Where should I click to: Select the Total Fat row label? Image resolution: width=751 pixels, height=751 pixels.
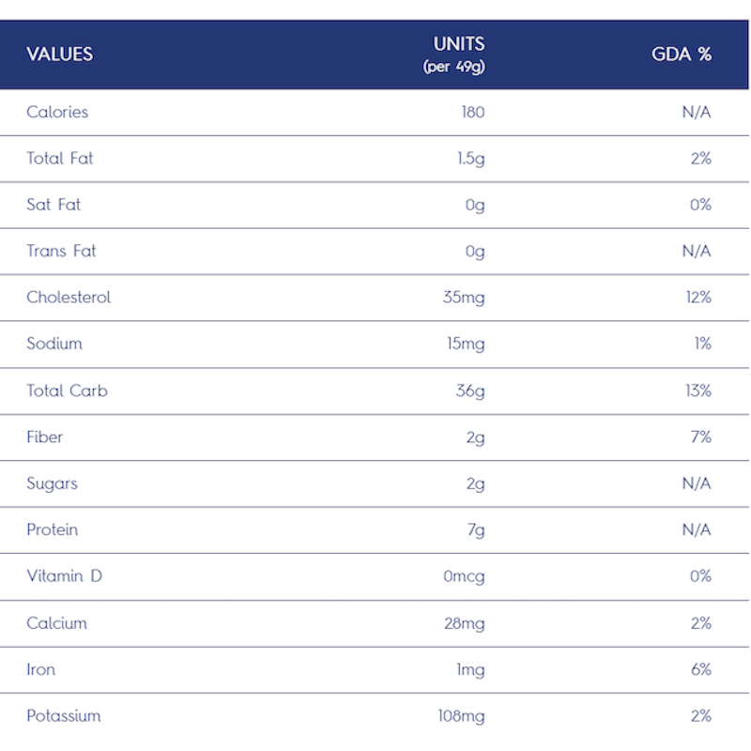coord(59,159)
